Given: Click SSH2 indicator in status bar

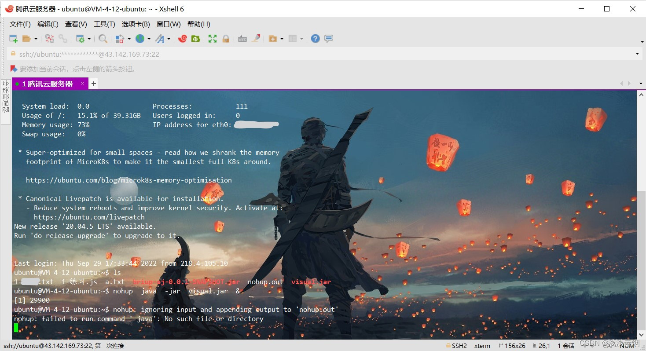Looking at the screenshot, I should (456, 346).
